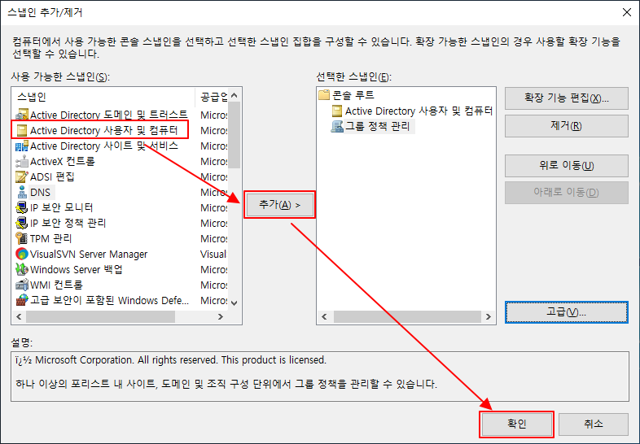640x444 pixels.
Task: Confirm with the 확인 button
Action: click(x=516, y=424)
